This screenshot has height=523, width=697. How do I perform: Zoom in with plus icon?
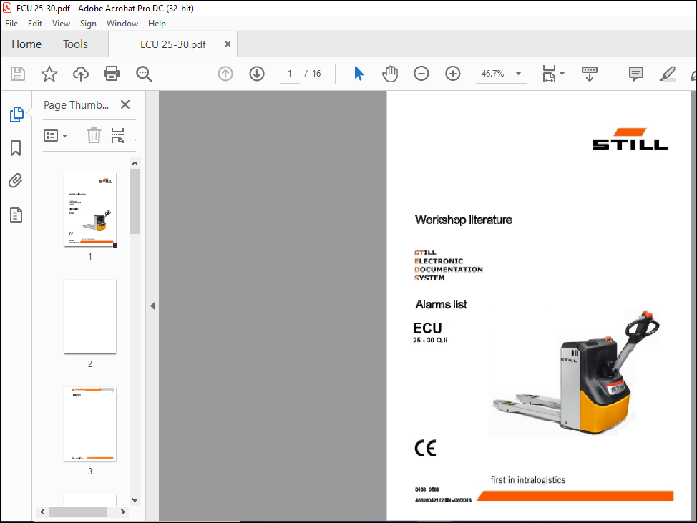[452, 74]
